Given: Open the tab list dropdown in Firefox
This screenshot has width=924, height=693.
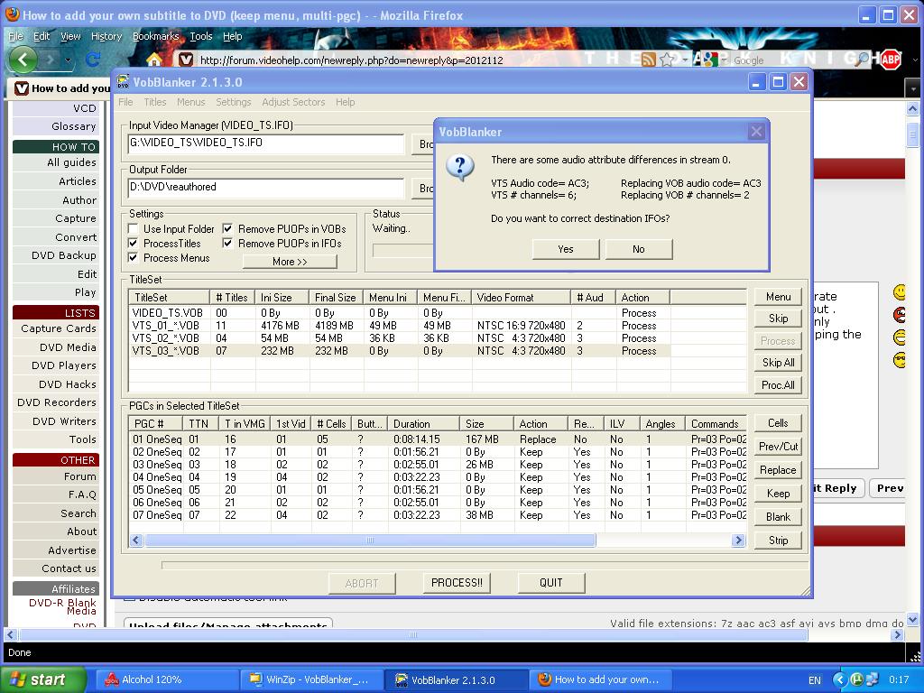Looking at the screenshot, I should point(913,89).
